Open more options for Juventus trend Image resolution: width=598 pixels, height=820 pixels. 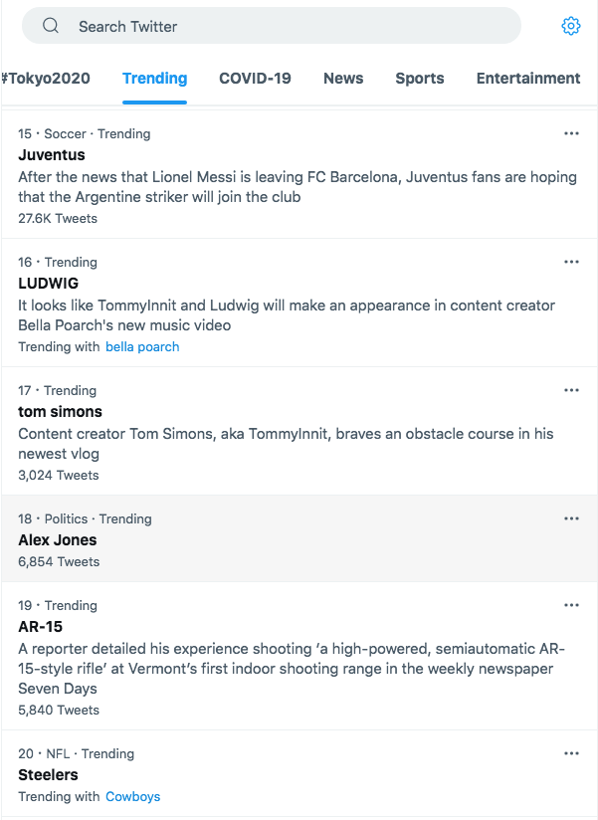click(x=571, y=133)
